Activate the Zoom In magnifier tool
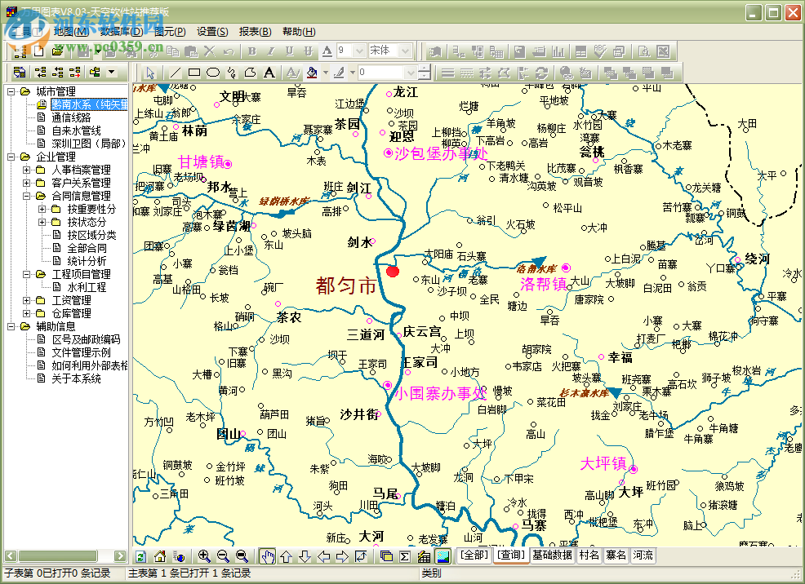 pyautogui.click(x=205, y=556)
